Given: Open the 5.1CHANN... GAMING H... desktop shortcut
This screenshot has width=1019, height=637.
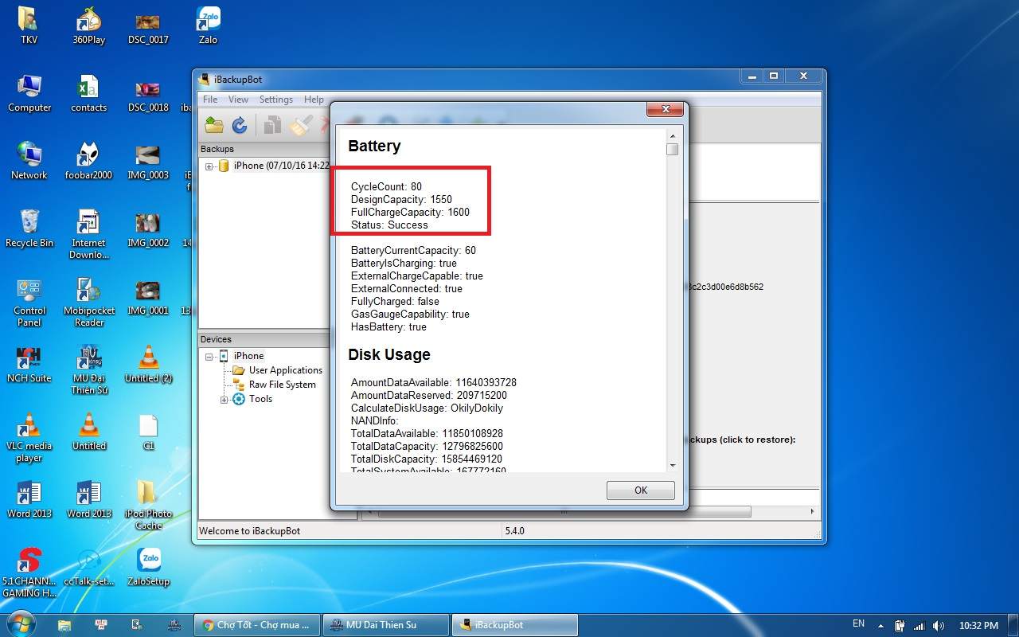Looking at the screenshot, I should pos(29,573).
